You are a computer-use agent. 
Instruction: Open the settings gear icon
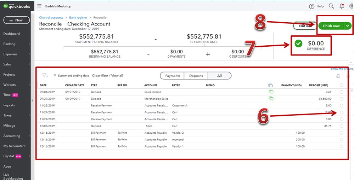352,6
